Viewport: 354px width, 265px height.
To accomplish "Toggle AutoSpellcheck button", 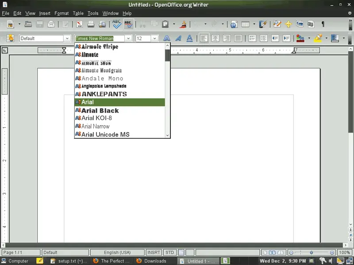I will (128, 24).
